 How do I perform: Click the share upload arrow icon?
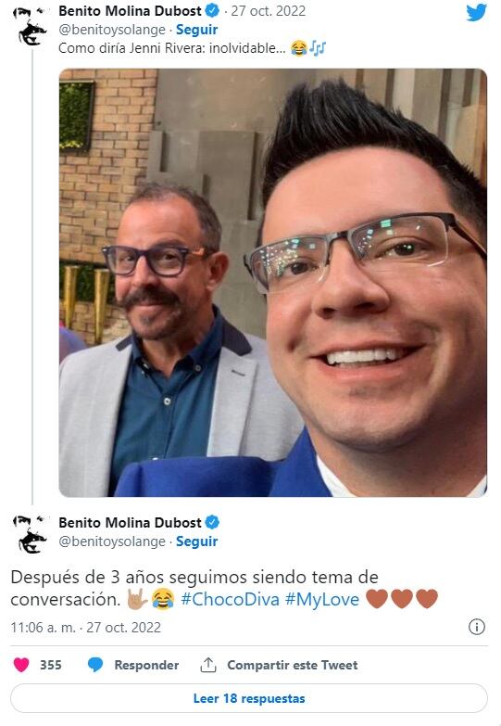pos(208,665)
